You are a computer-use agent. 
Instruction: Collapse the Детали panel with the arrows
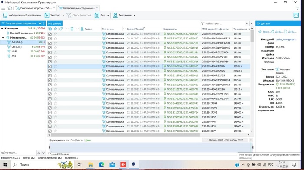[258, 23]
